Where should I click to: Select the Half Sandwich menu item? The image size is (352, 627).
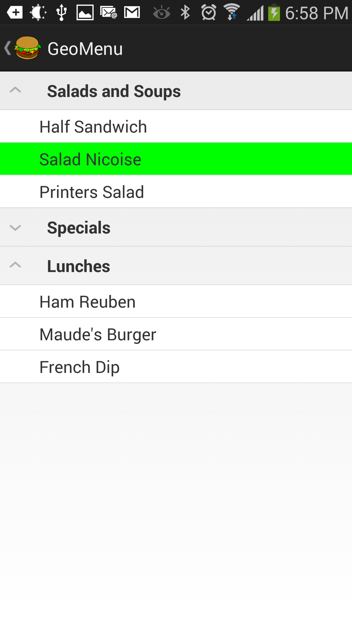click(93, 127)
